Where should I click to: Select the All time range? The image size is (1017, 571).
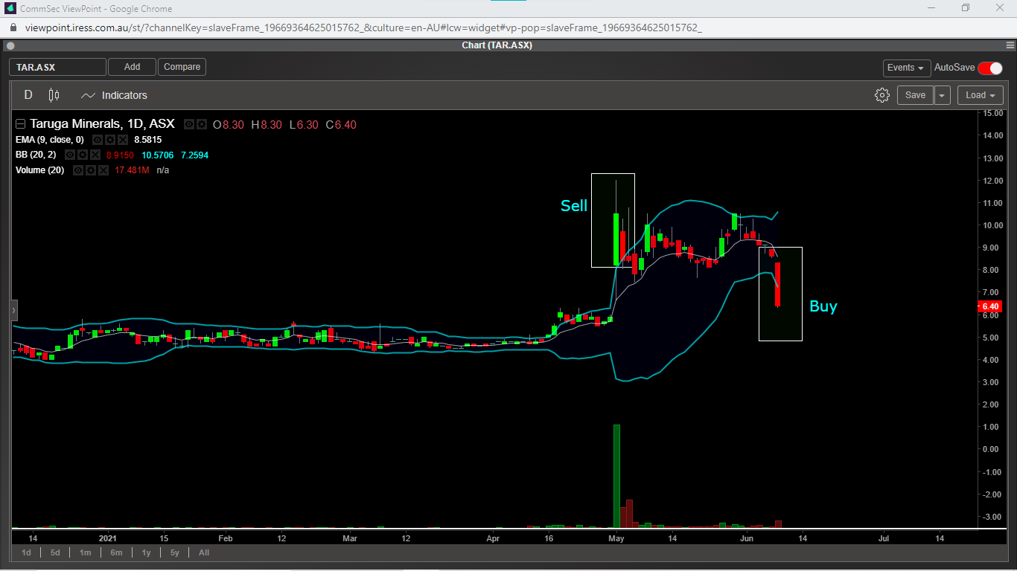[x=204, y=552]
